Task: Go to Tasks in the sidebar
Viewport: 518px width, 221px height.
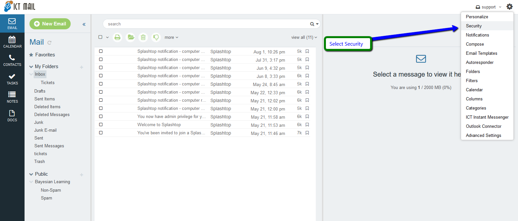Action: [12, 79]
